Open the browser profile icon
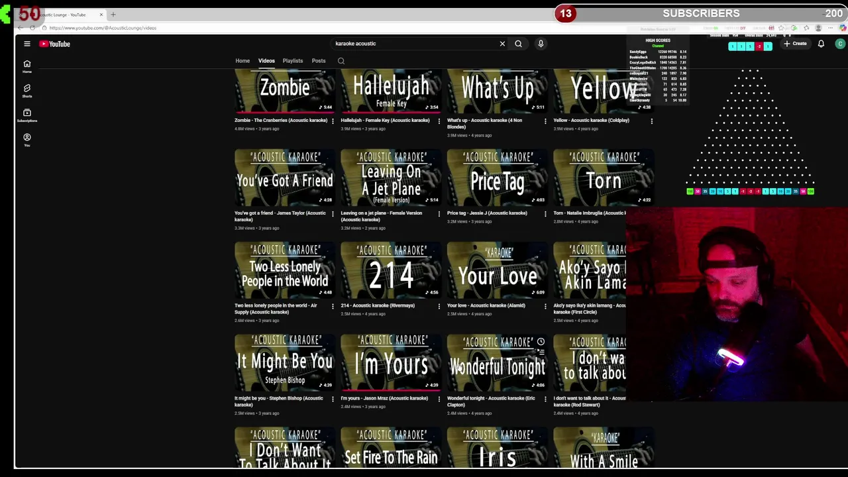 point(819,28)
